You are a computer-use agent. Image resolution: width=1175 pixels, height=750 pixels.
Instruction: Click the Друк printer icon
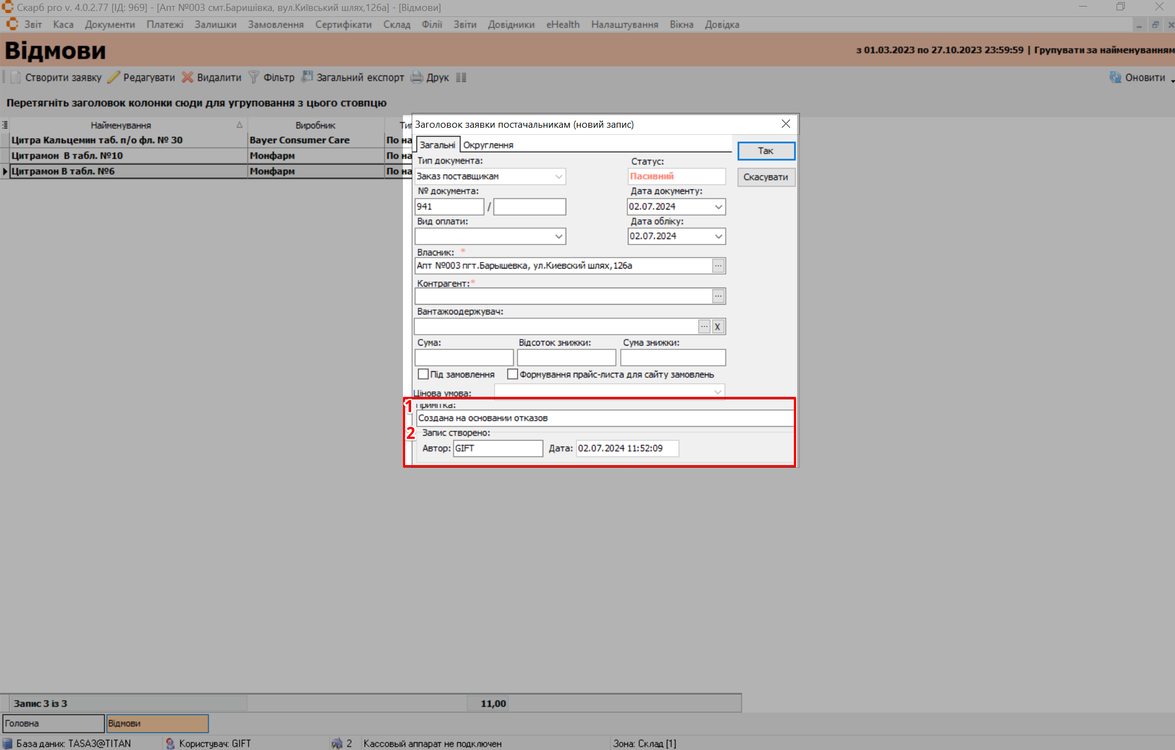(417, 78)
